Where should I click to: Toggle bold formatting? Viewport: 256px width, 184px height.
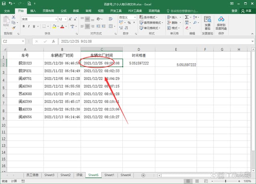pos(24,26)
